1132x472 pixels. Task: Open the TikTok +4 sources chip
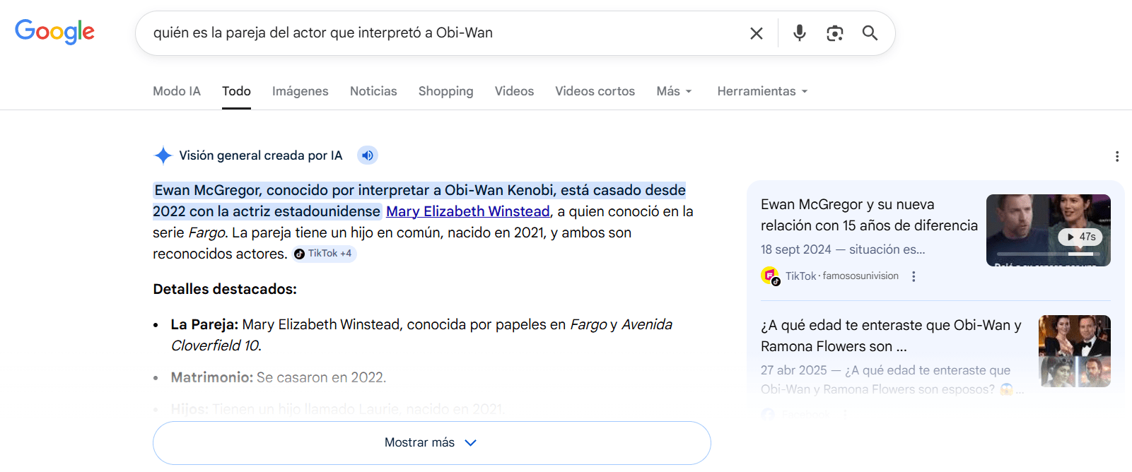pyautogui.click(x=325, y=254)
